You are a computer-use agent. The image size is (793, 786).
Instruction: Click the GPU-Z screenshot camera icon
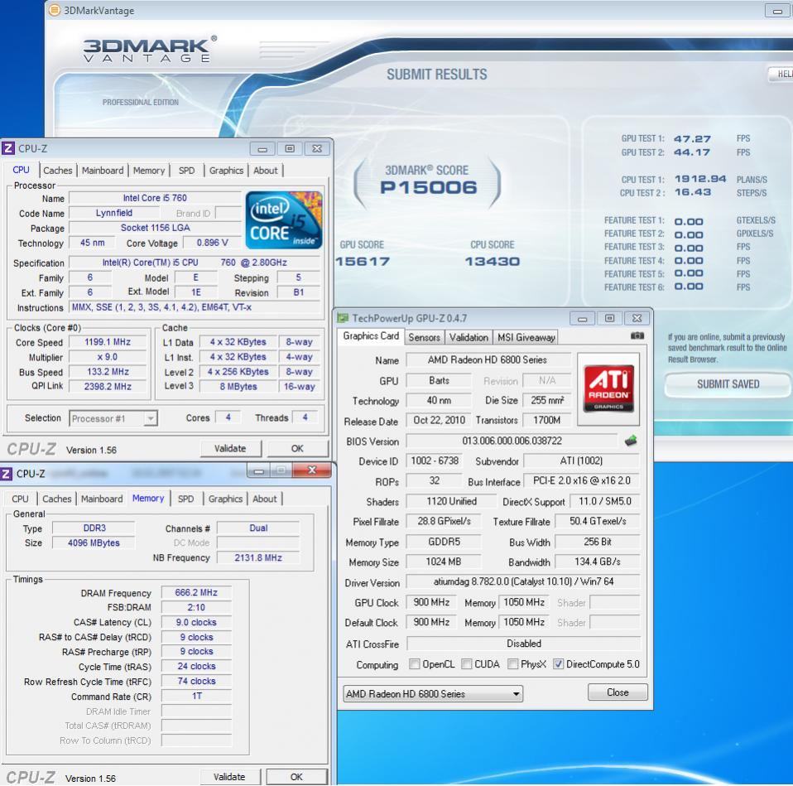coord(637,335)
